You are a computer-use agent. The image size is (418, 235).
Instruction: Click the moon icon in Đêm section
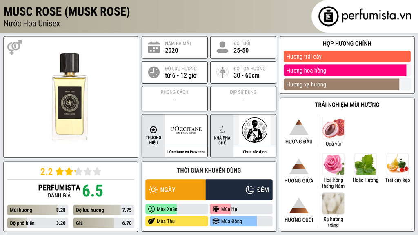[x=250, y=190]
